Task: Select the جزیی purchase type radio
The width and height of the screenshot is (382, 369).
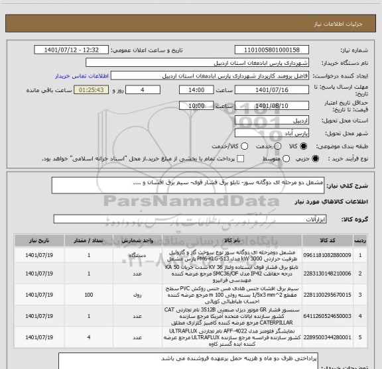Action: point(315,159)
